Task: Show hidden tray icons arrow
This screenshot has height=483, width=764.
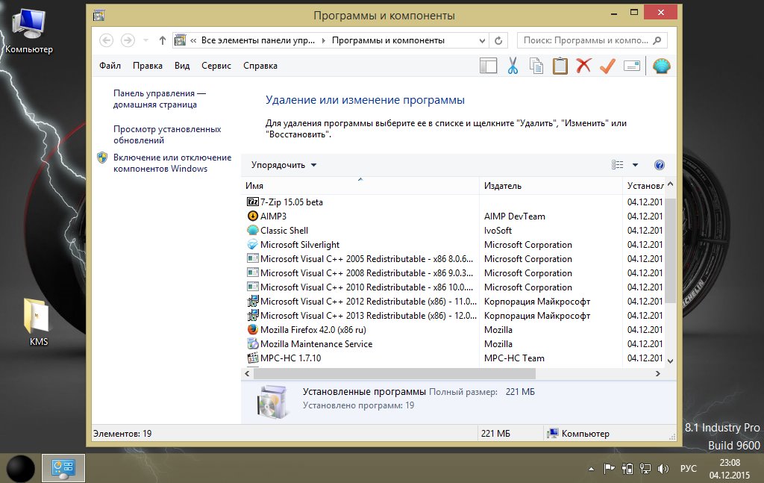Action: pyautogui.click(x=591, y=469)
